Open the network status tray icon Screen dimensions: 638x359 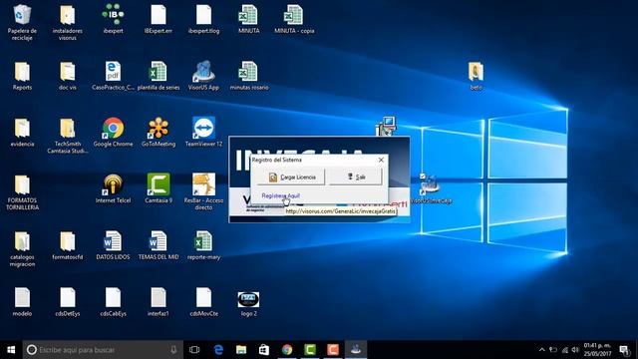point(564,350)
